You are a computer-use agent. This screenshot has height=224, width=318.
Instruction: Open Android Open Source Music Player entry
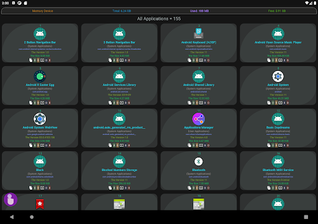coord(278,43)
